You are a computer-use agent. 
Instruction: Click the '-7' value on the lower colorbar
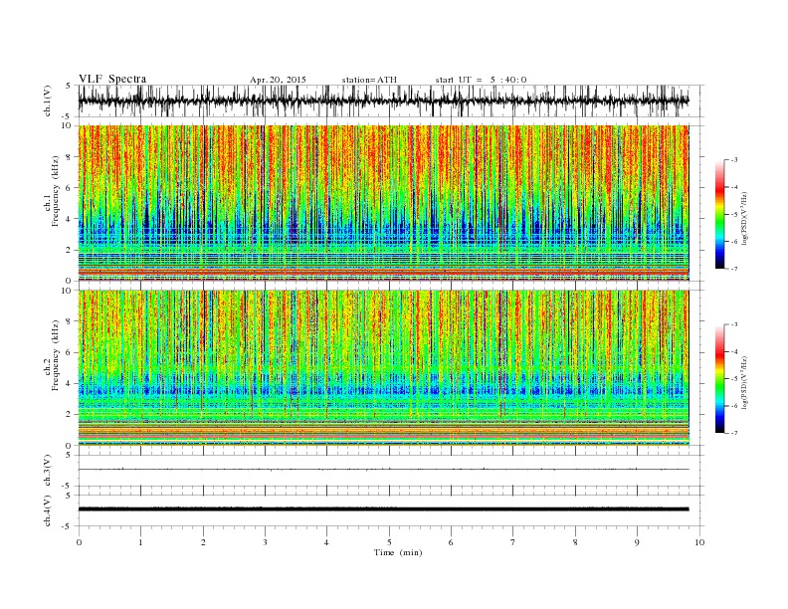pos(733,433)
